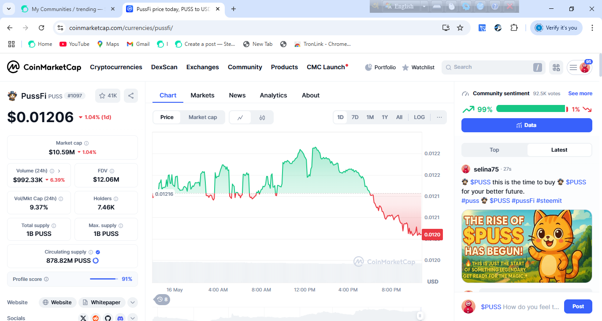View site information icon in address bar

point(60,28)
